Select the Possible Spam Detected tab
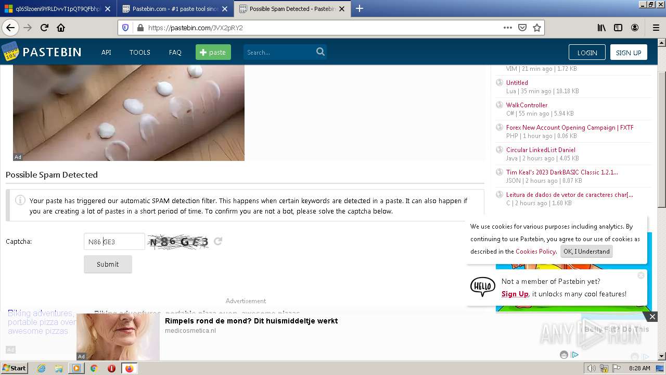Image resolution: width=666 pixels, height=375 pixels. click(x=292, y=9)
